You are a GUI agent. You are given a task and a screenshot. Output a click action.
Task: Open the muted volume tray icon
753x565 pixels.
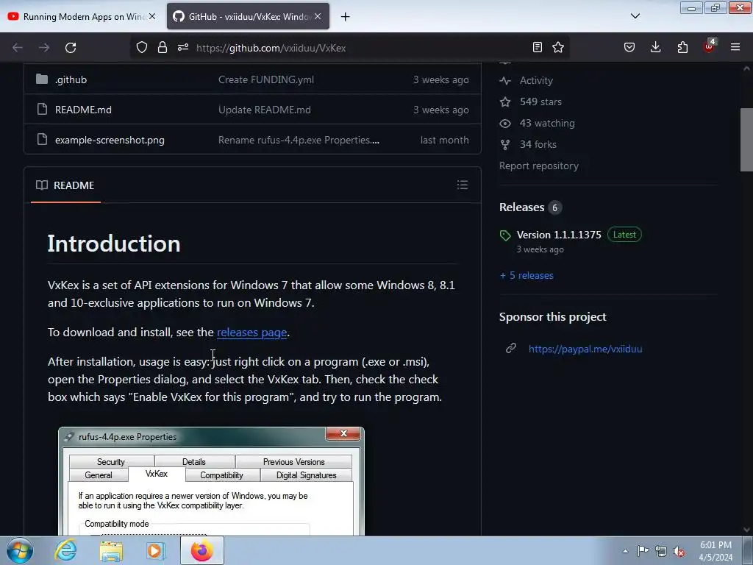tap(679, 551)
